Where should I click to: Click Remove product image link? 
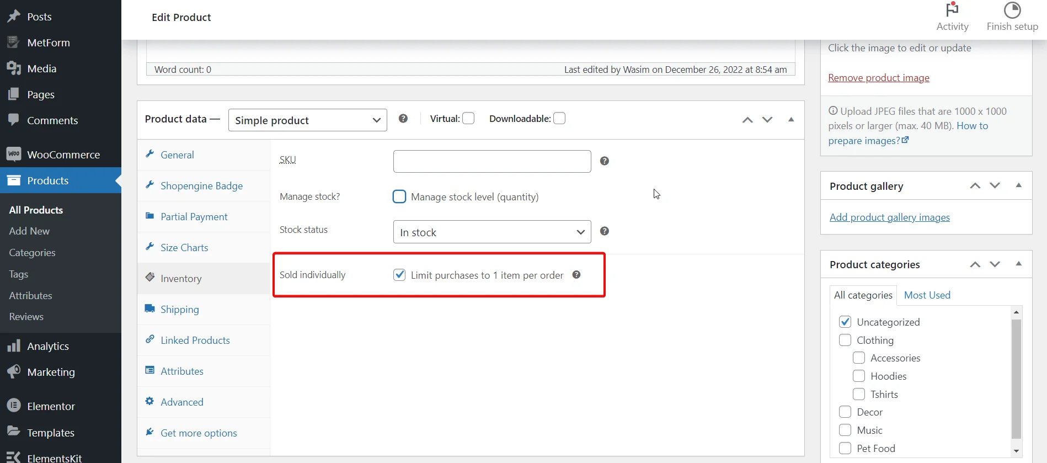[879, 78]
